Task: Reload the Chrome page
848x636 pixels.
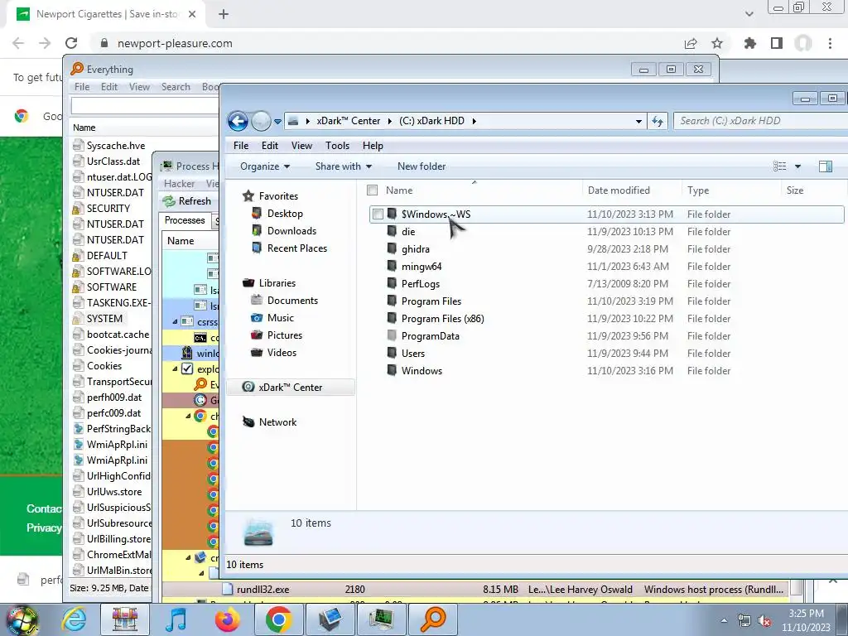Action: pos(71,43)
